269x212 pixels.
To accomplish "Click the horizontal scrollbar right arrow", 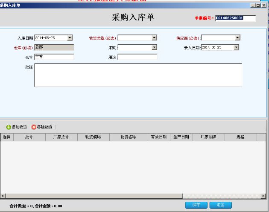I will click(x=263, y=196).
